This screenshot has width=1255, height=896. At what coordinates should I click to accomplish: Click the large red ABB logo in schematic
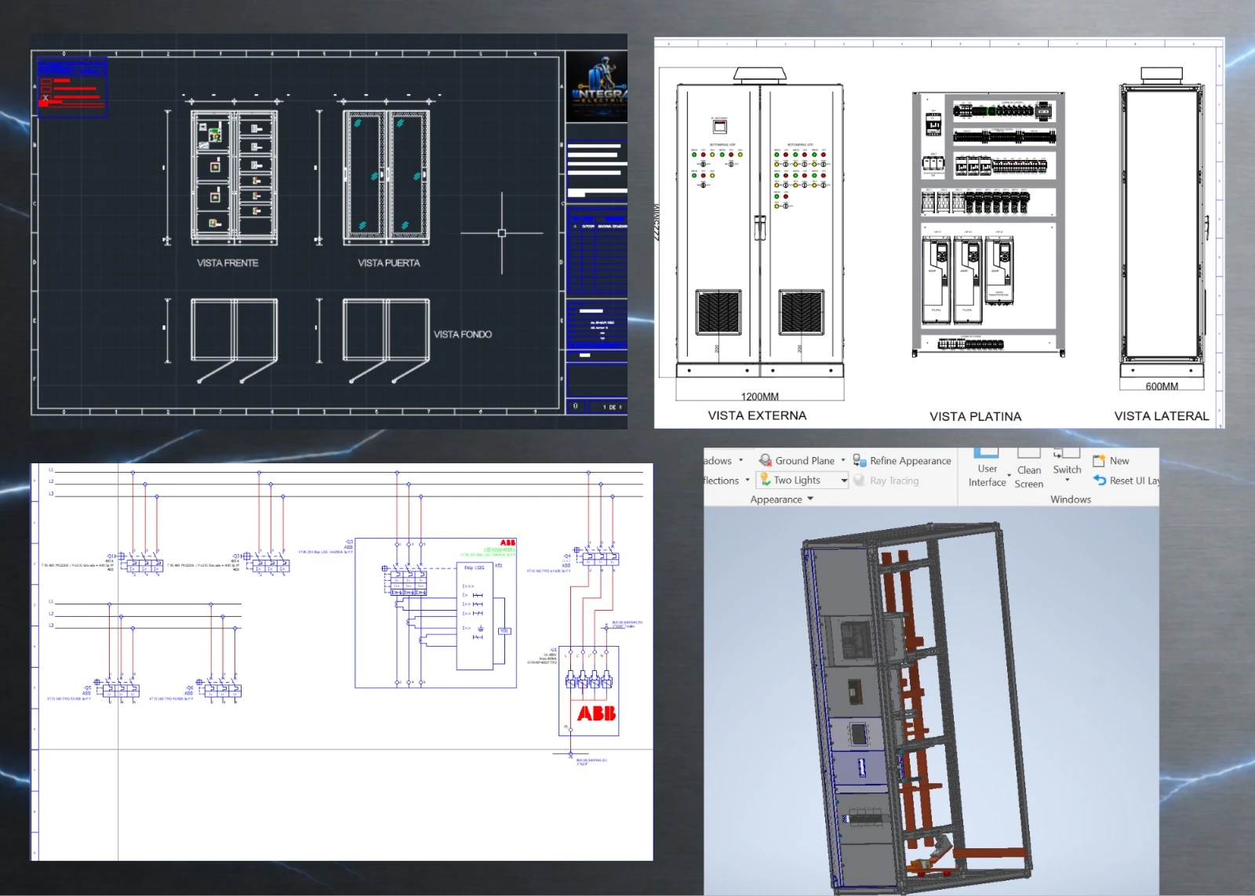tap(596, 713)
